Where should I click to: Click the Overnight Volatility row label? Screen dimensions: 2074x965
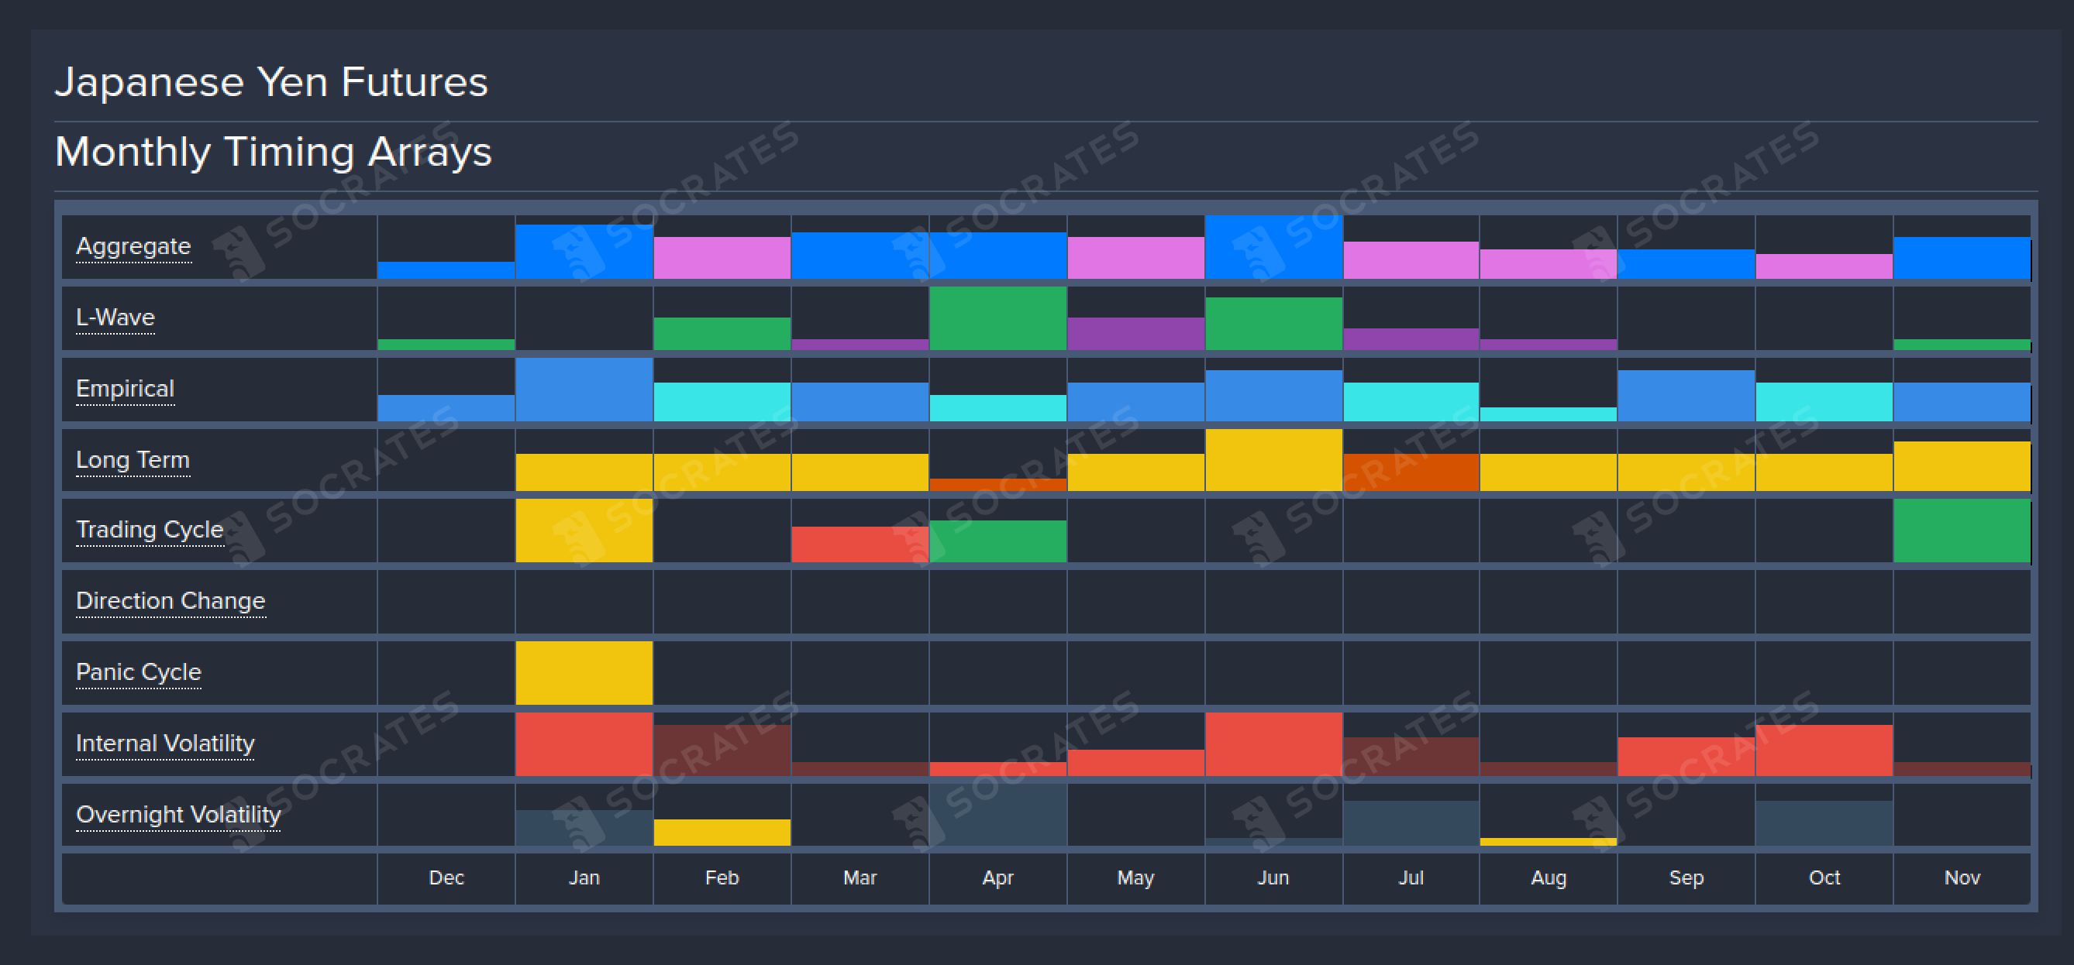[x=178, y=815]
